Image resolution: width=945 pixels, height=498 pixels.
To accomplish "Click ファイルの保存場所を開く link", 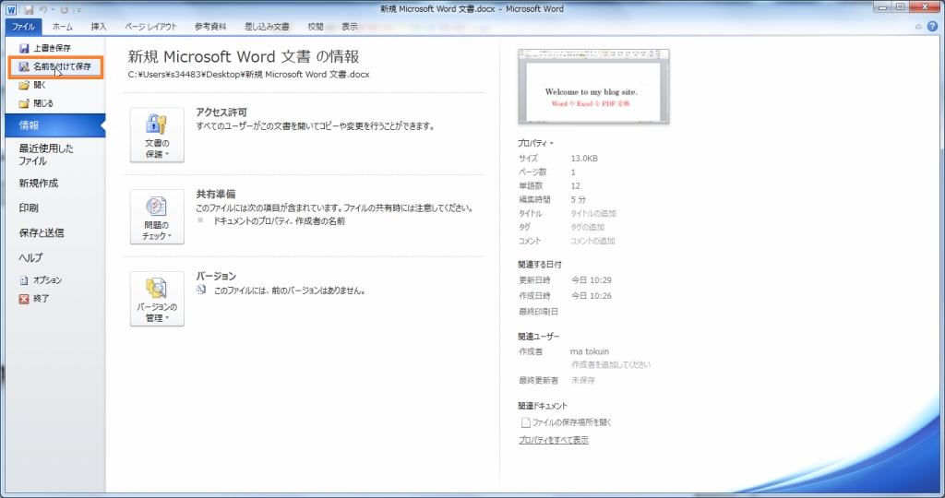I will [566, 422].
